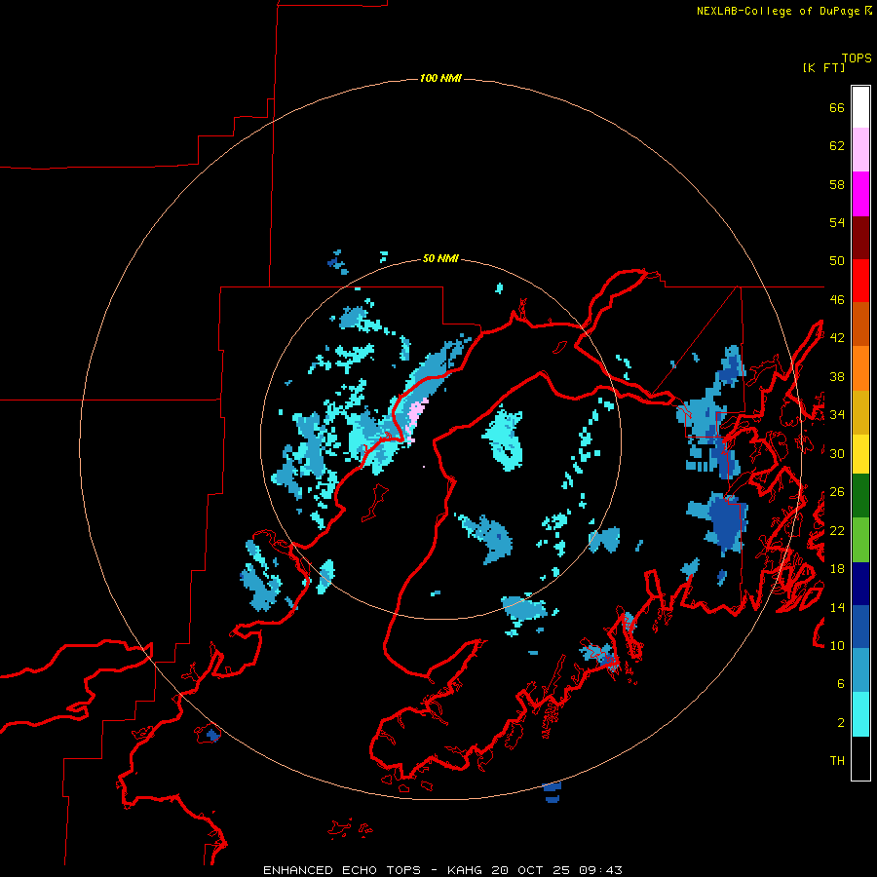Click the 14 scale label
The width and height of the screenshot is (877, 877).
(x=837, y=607)
